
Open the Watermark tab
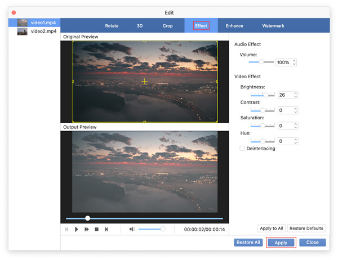coord(273,26)
